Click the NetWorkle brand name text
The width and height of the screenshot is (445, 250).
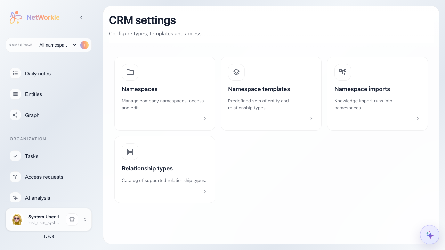pos(43,17)
